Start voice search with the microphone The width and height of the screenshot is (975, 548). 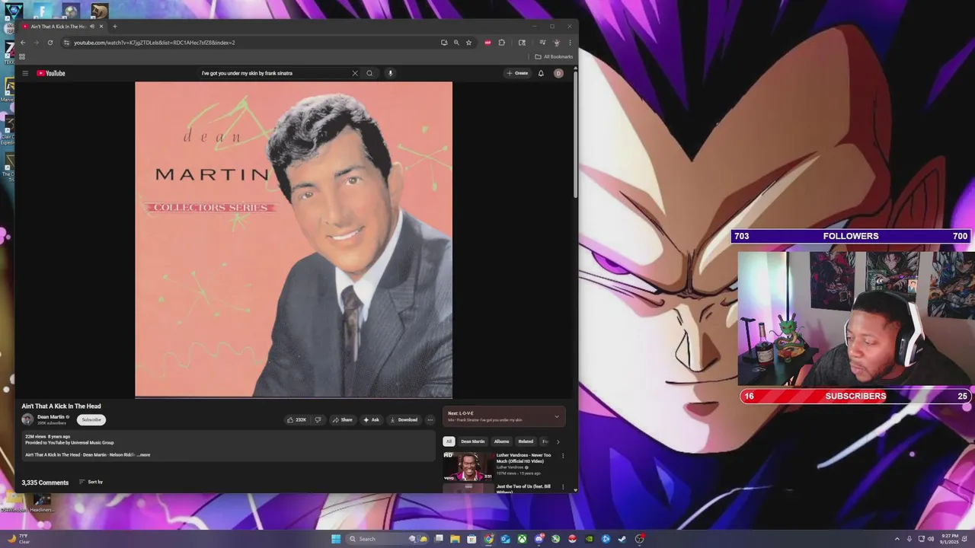[x=390, y=73]
